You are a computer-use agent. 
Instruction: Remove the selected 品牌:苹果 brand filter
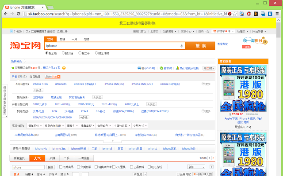point(59,77)
